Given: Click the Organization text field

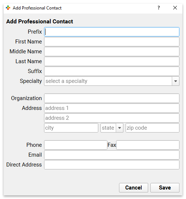Looking at the screenshot, I should (x=112, y=98).
